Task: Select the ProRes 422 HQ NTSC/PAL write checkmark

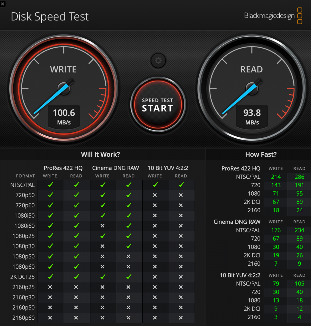Action: pos(50,185)
